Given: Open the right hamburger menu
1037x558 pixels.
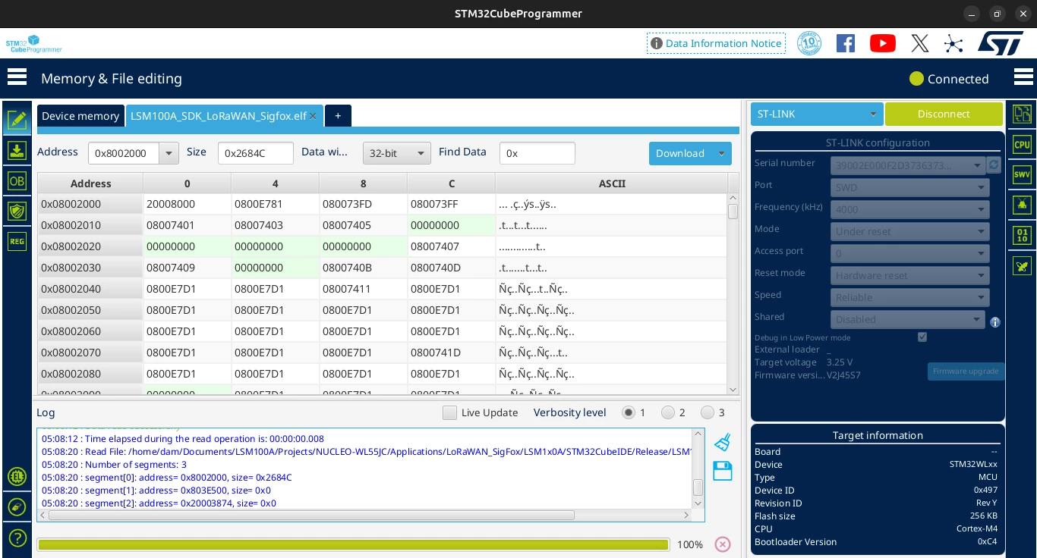Looking at the screenshot, I should click(x=1023, y=77).
